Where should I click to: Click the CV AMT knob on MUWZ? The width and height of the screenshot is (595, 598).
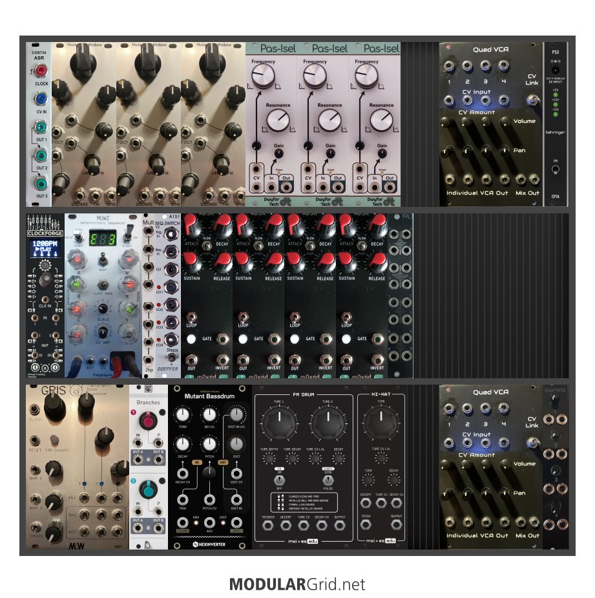pos(103,332)
